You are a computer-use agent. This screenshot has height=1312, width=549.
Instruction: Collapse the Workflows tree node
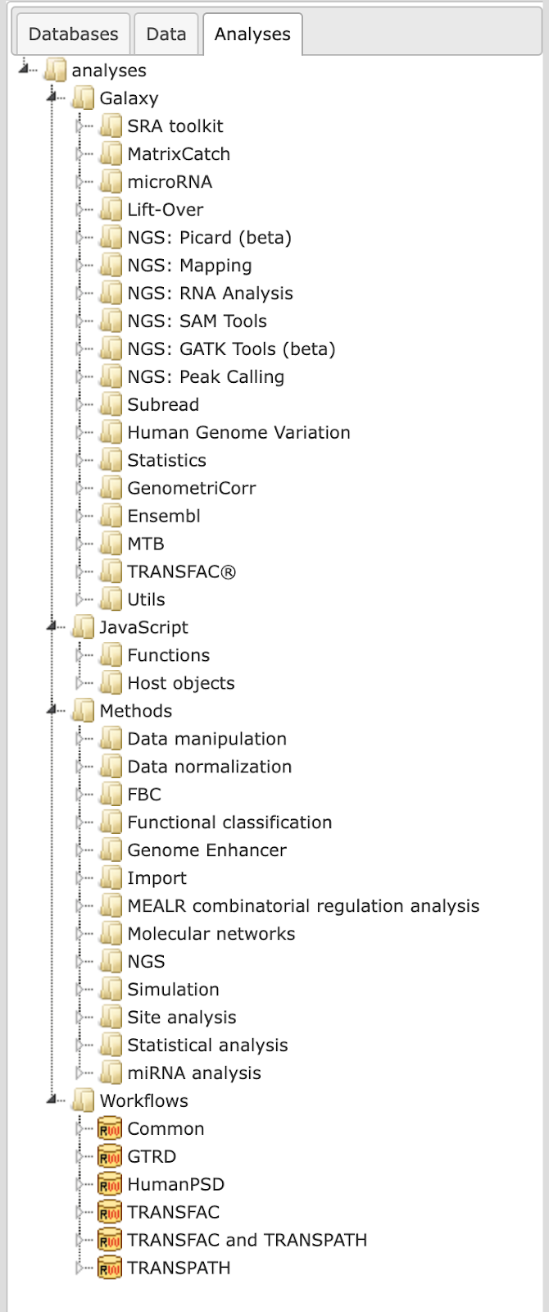pos(53,1100)
